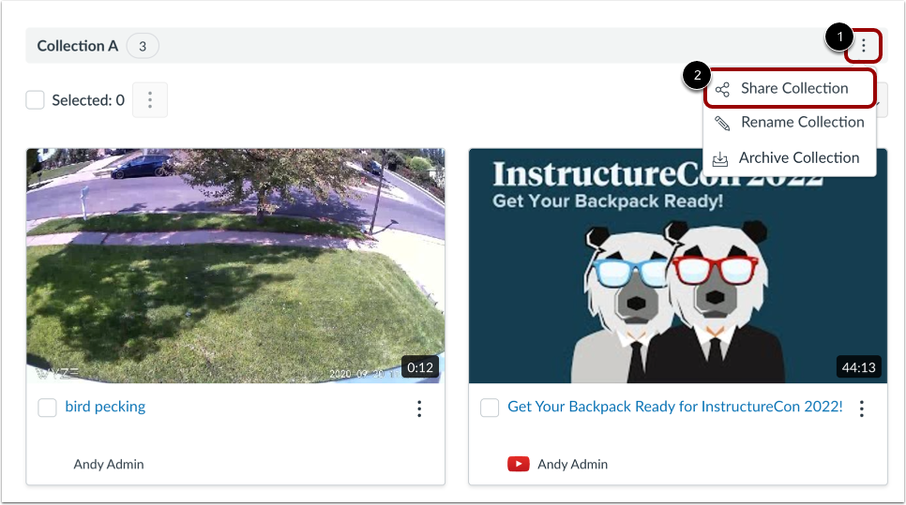Open Get Your Backpack Ready for InstructureCon 2022! link
906x505 pixels.
675,407
